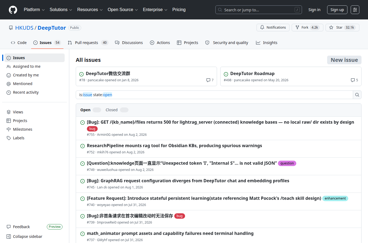Select the Issues repository tab
The width and height of the screenshot is (368, 243).
47,43
